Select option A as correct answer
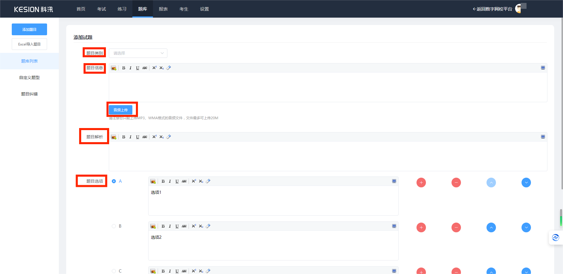The height and width of the screenshot is (274, 563). click(114, 181)
